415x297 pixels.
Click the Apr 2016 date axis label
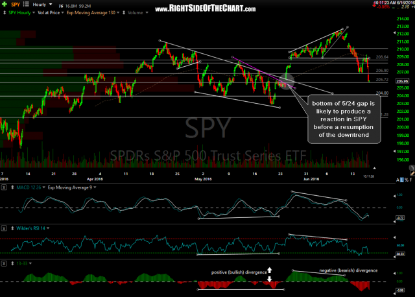[95, 179]
